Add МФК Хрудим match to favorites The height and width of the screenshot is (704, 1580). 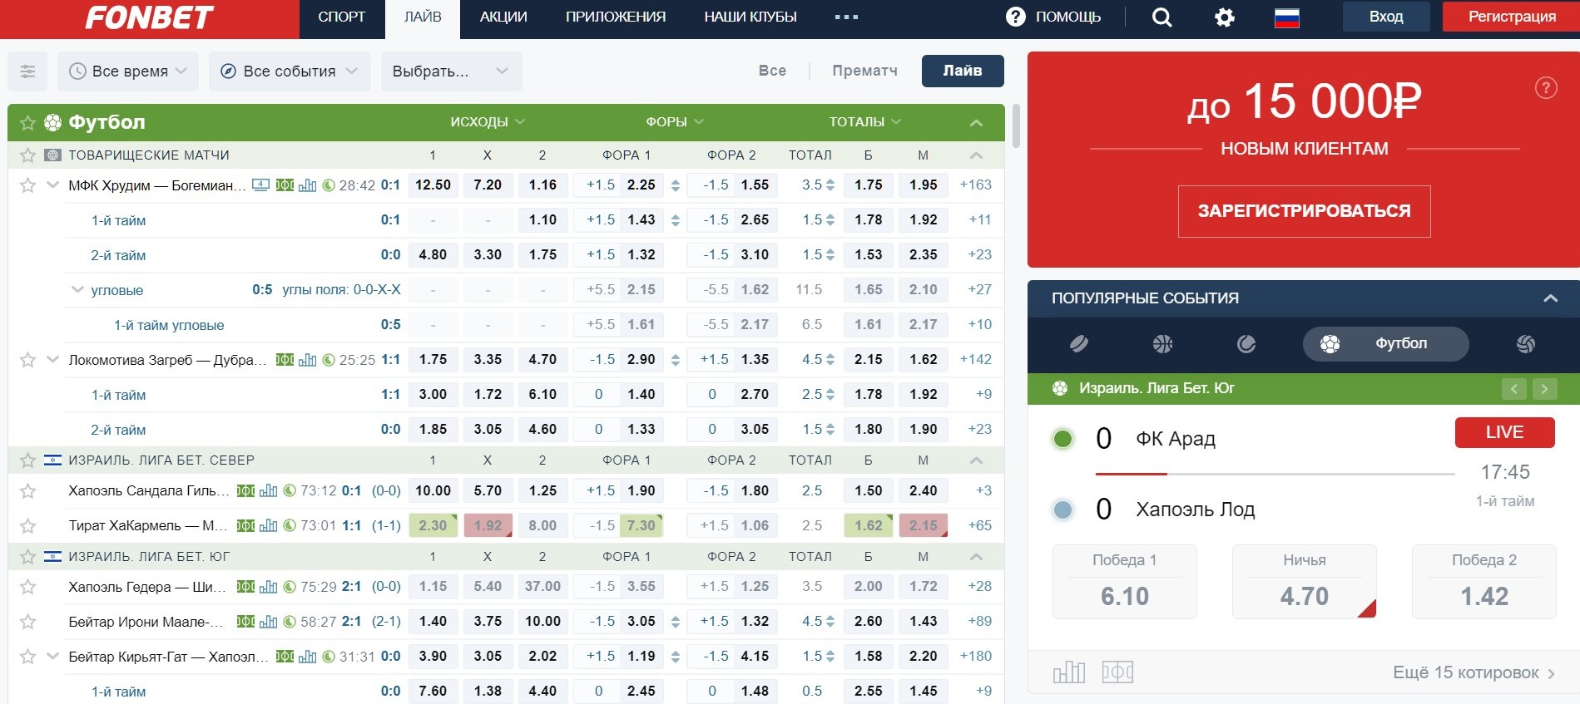pos(27,185)
